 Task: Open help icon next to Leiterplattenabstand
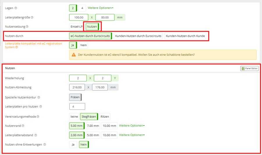pos(36,135)
